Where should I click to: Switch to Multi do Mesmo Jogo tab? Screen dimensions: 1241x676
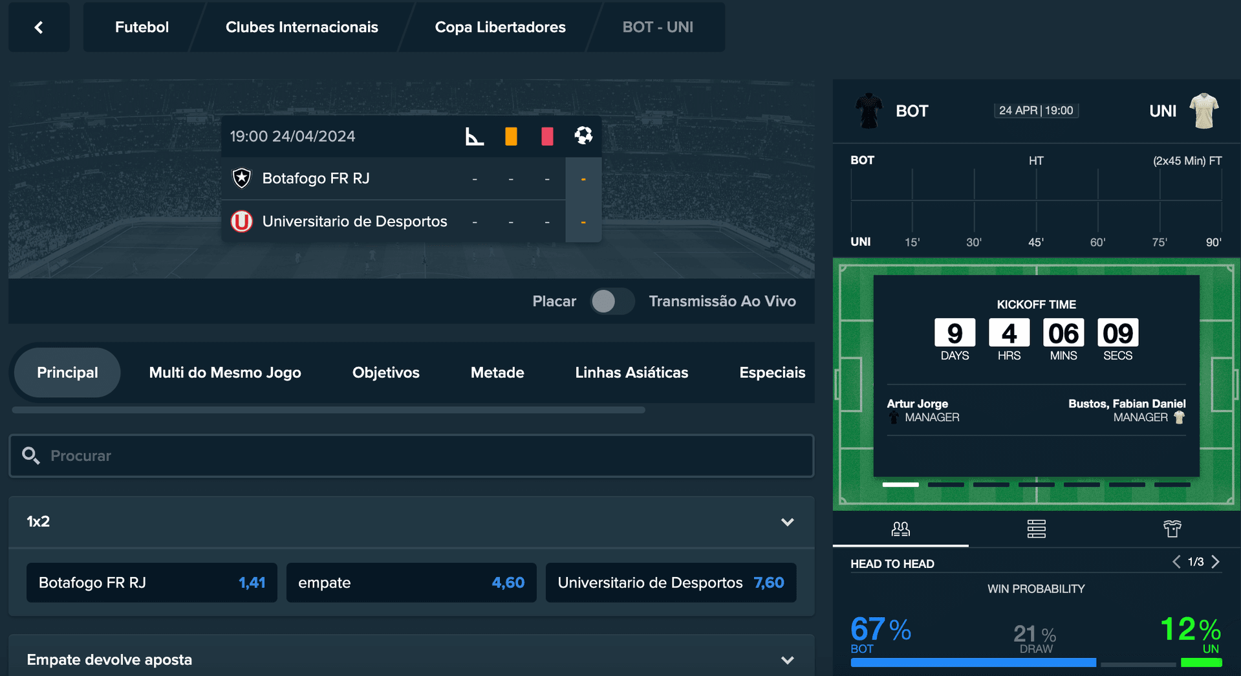coord(225,373)
